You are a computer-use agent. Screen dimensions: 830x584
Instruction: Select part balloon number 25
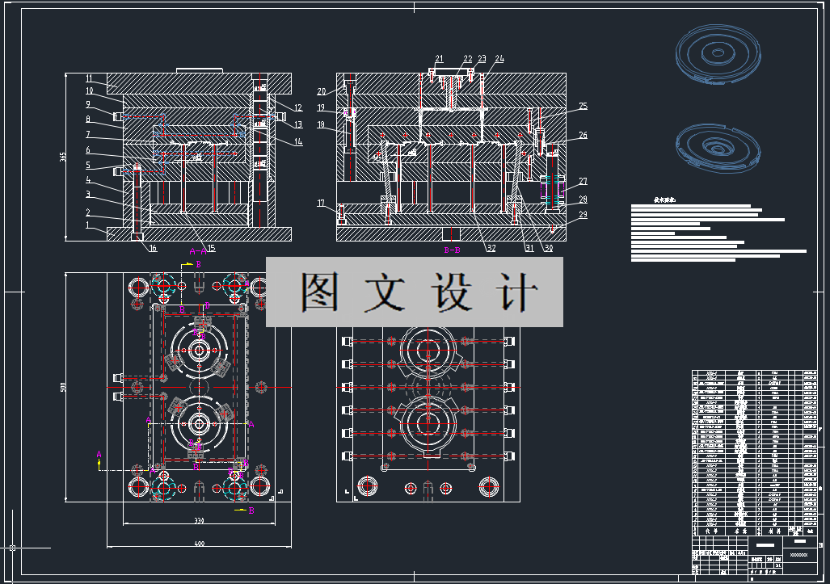pyautogui.click(x=583, y=107)
